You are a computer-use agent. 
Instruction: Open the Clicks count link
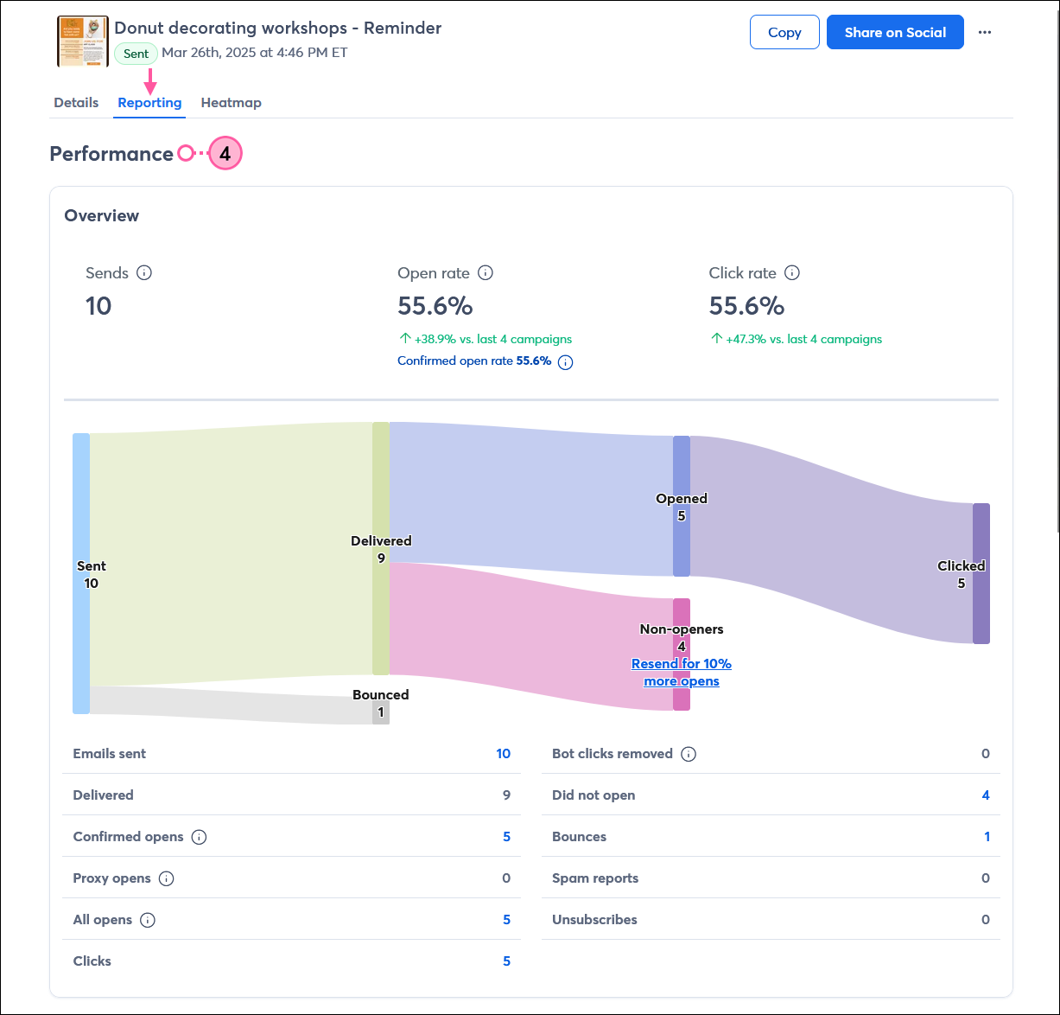pyautogui.click(x=507, y=961)
